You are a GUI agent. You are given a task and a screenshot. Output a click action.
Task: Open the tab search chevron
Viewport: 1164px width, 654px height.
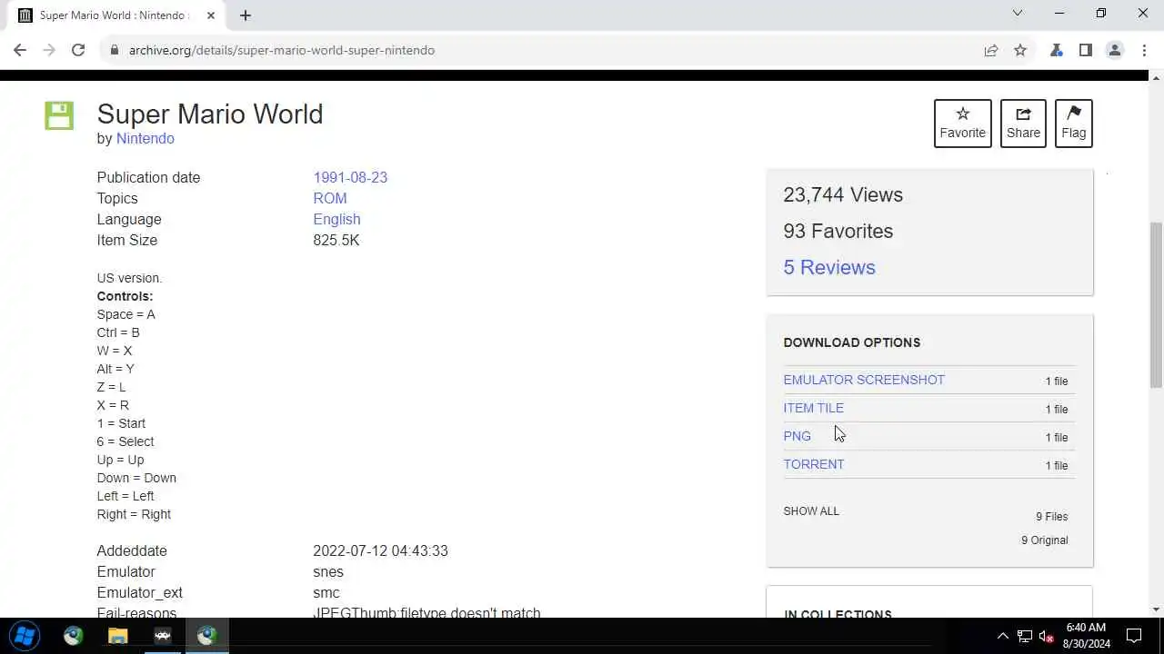[1018, 14]
